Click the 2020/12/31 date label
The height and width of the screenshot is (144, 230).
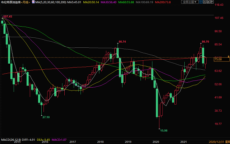pyautogui.click(x=218, y=143)
